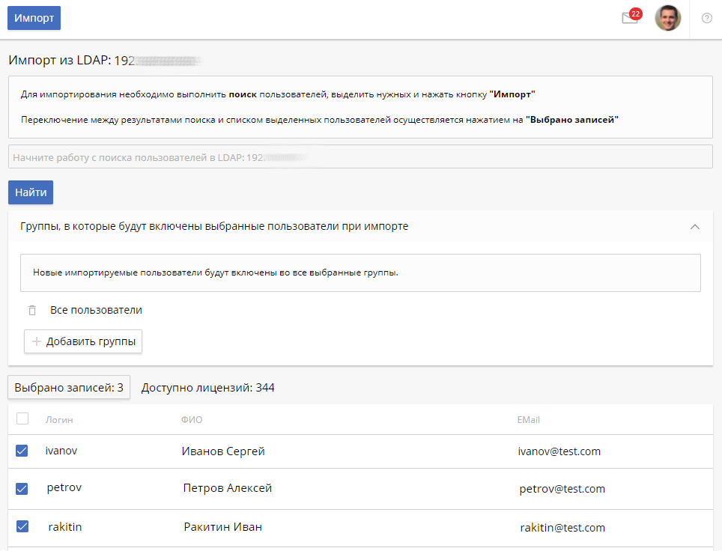Open the help question mark icon

(x=707, y=19)
